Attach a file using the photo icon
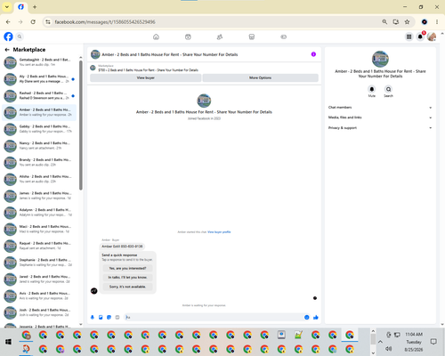The width and height of the screenshot is (445, 356). pos(101,318)
